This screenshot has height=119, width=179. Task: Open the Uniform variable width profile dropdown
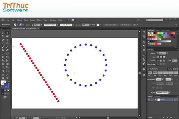pyautogui.click(x=58, y=25)
